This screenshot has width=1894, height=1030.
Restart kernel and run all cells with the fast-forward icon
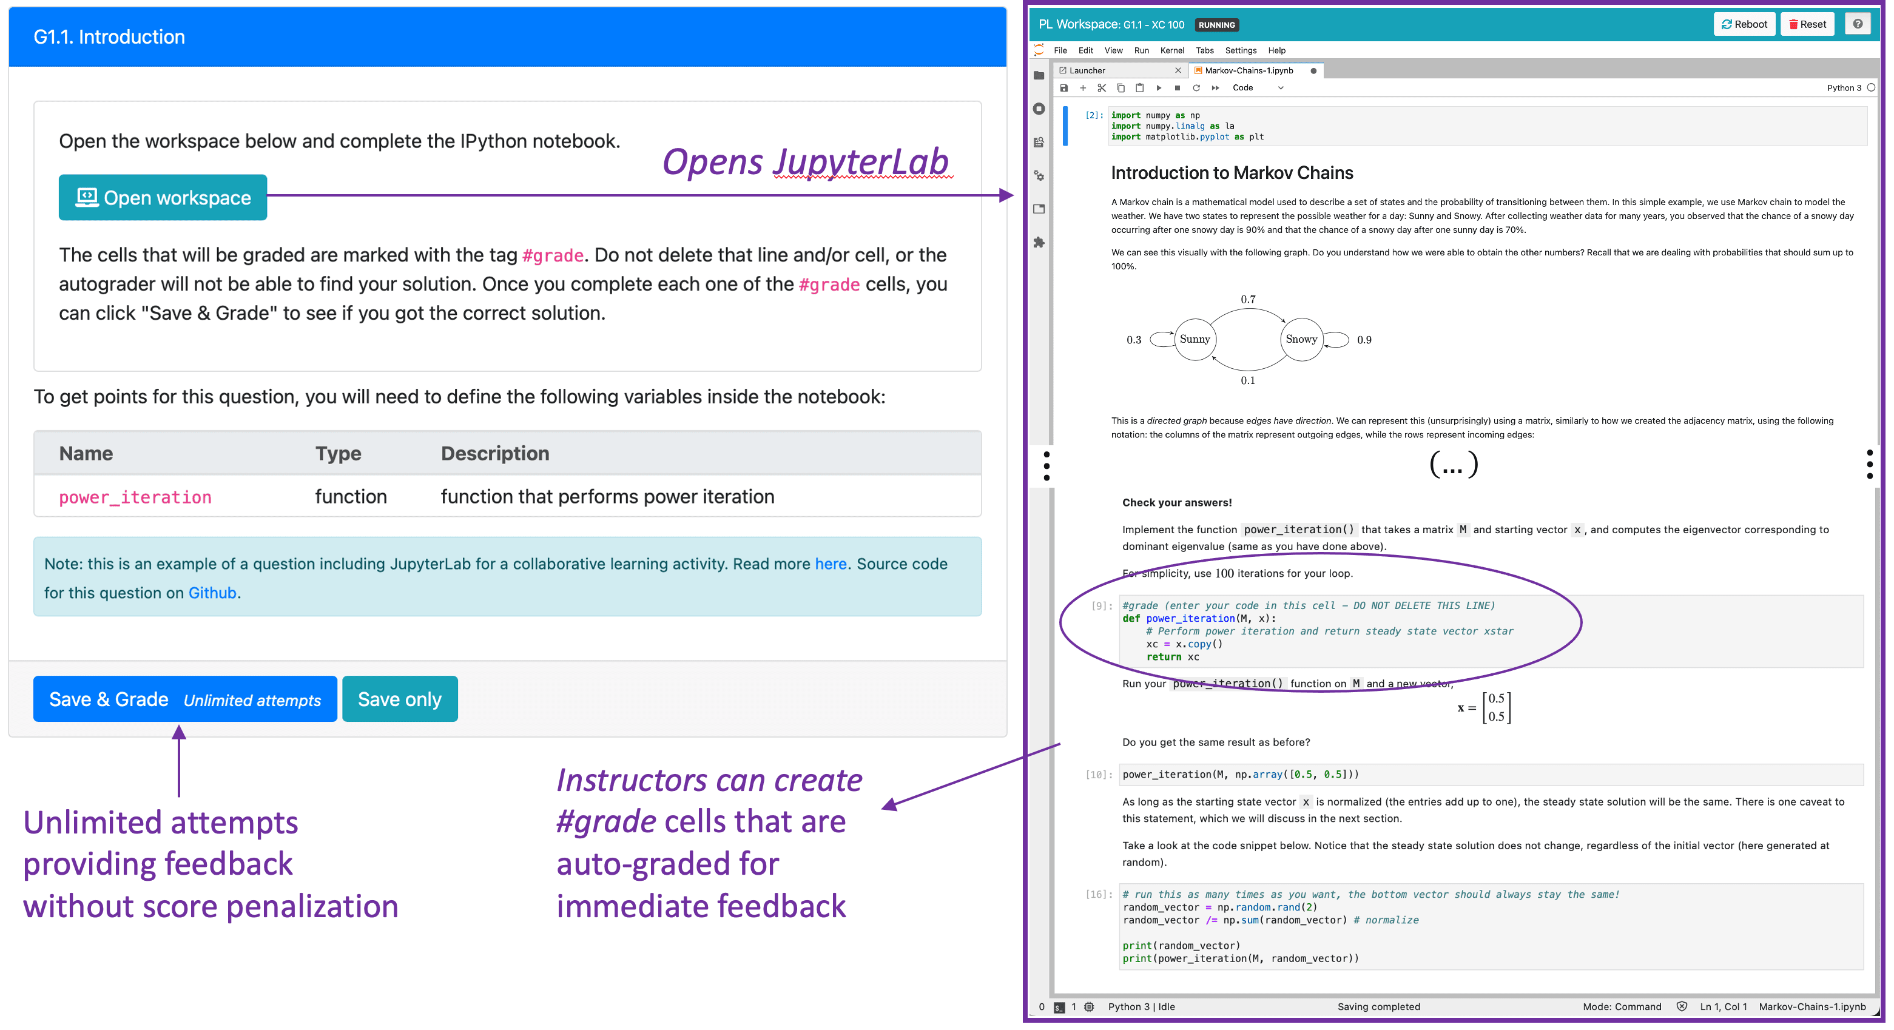[1215, 87]
